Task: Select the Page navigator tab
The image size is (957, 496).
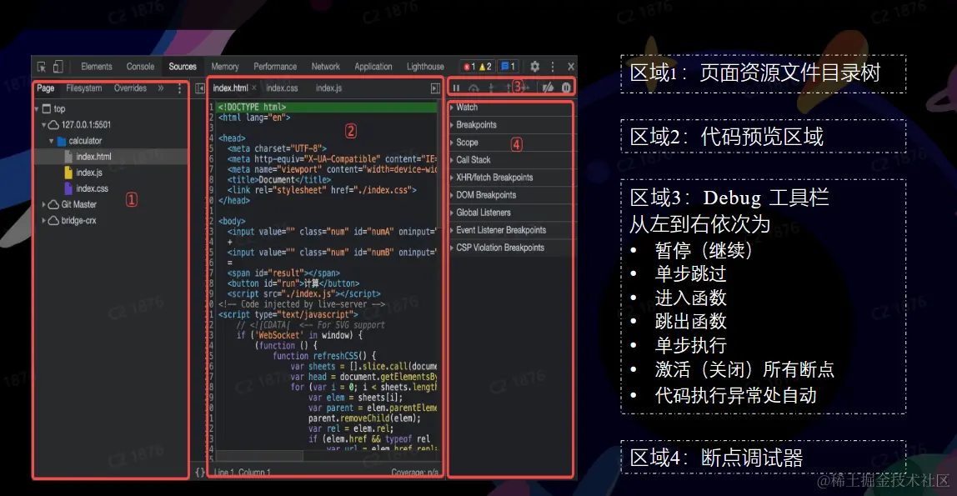Action: [46, 88]
